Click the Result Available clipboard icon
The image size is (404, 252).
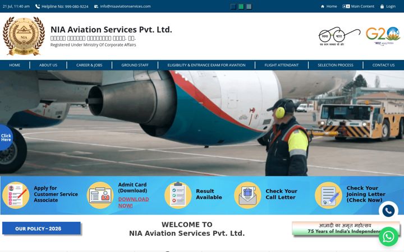pos(178,195)
